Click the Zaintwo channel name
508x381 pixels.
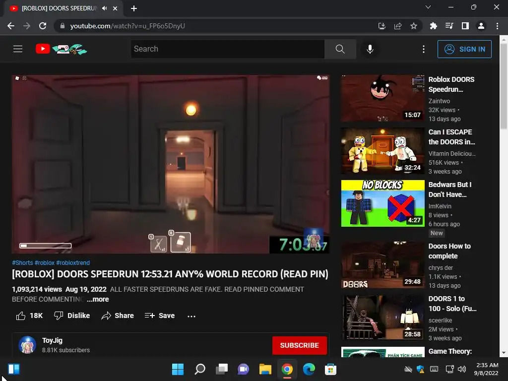click(439, 101)
